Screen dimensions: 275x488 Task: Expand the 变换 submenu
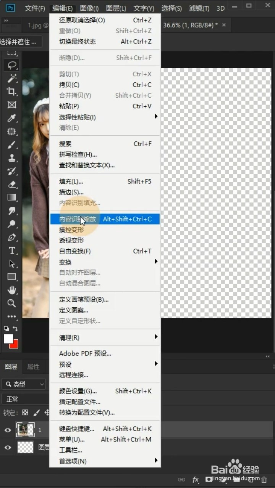[105, 262]
